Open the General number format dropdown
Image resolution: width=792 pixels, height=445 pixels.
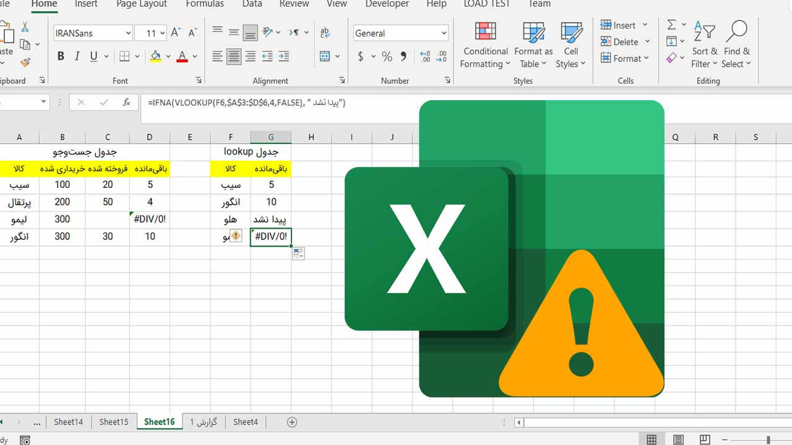(x=444, y=33)
